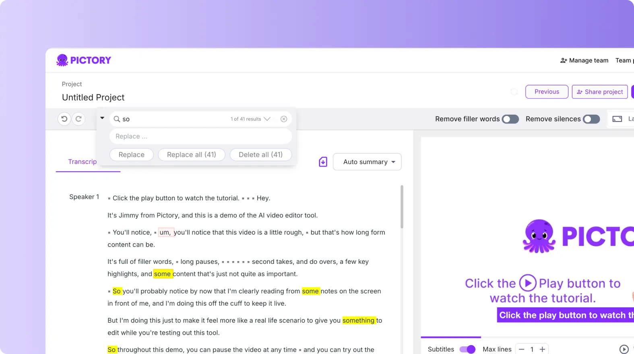
Task: Click the redo arrow icon
Action: [x=78, y=119]
